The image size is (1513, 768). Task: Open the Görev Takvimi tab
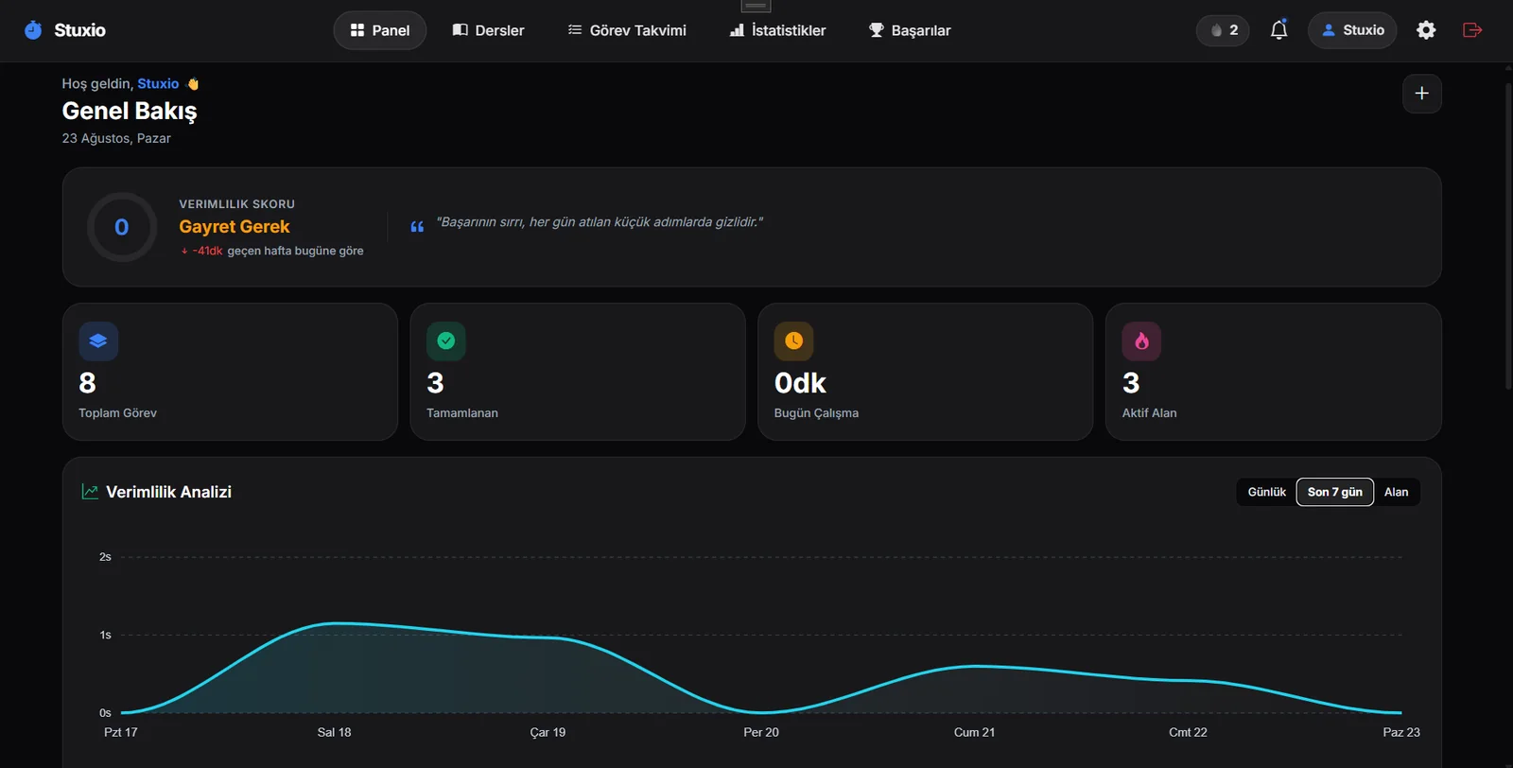tap(627, 30)
